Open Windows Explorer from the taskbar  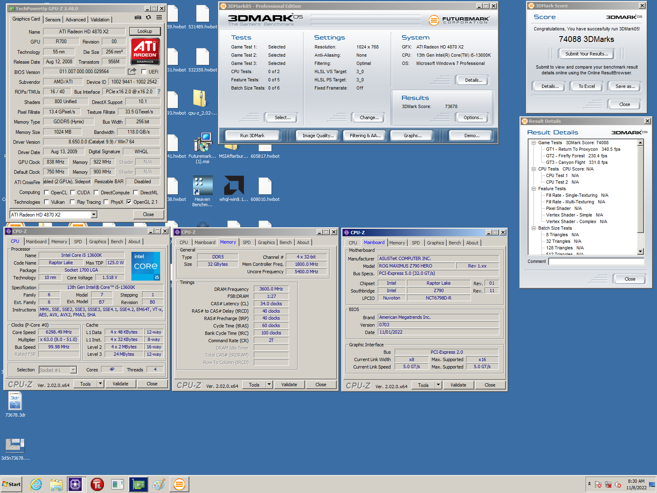click(x=56, y=484)
